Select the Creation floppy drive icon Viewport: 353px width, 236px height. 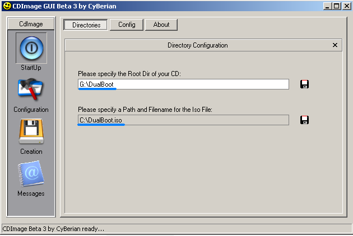click(x=31, y=131)
